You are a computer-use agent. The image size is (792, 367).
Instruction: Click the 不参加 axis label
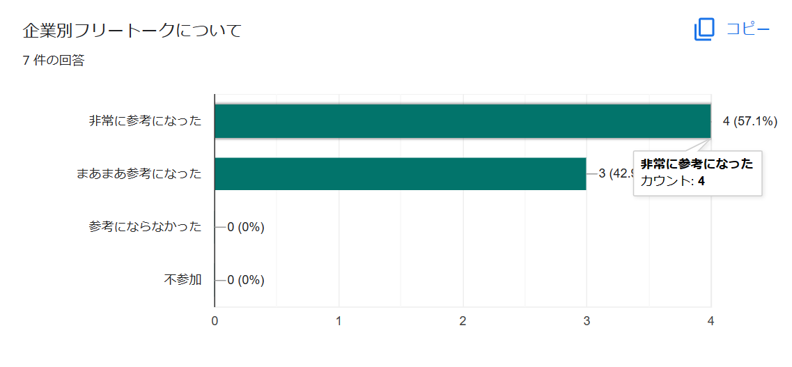click(x=183, y=280)
